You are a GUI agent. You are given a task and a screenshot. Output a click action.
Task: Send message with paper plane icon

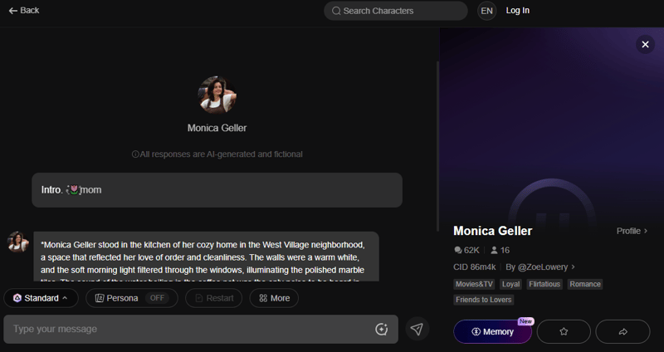(x=417, y=329)
